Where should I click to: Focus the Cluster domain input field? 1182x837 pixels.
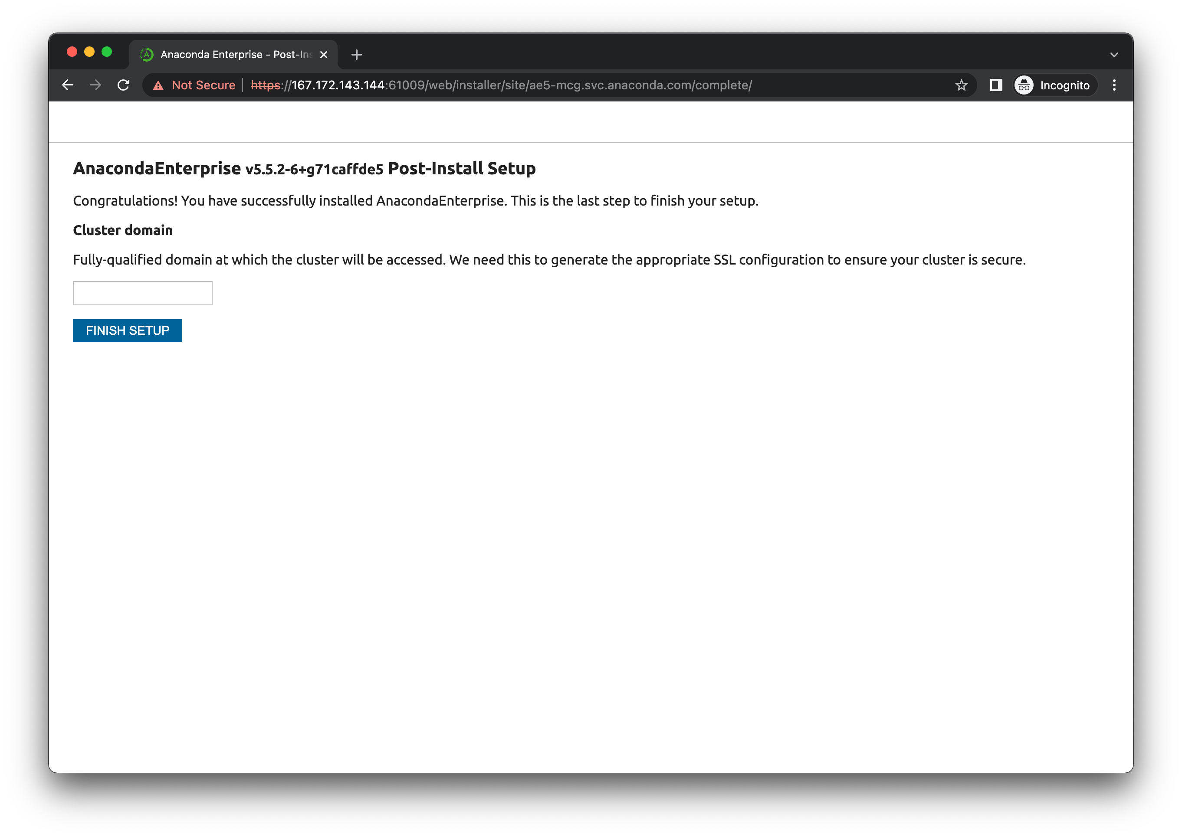pyautogui.click(x=142, y=293)
